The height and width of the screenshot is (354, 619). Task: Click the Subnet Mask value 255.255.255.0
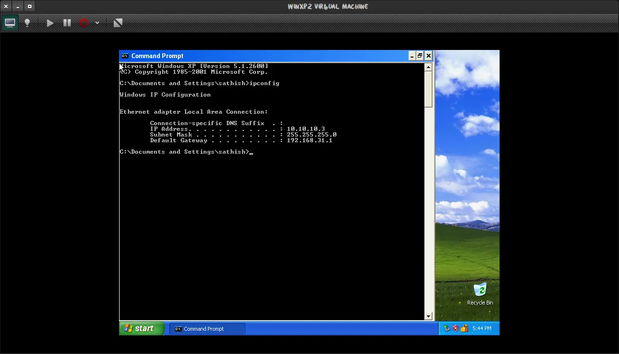[x=312, y=135]
